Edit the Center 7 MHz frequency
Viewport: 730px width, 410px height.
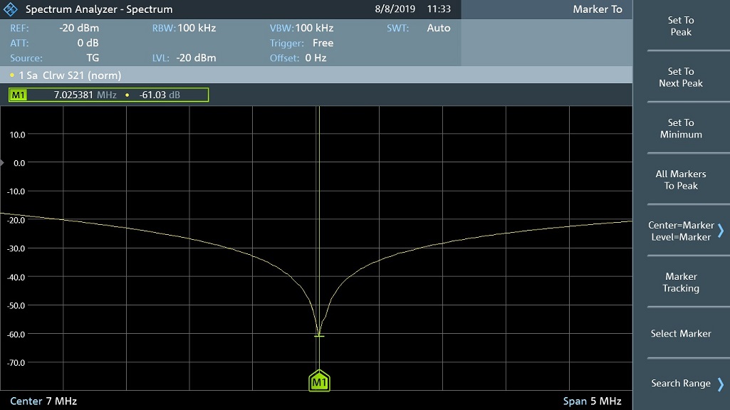(43, 401)
